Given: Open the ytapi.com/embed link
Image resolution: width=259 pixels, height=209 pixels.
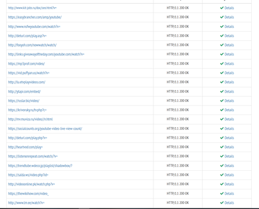Looking at the screenshot, I should (24, 92).
